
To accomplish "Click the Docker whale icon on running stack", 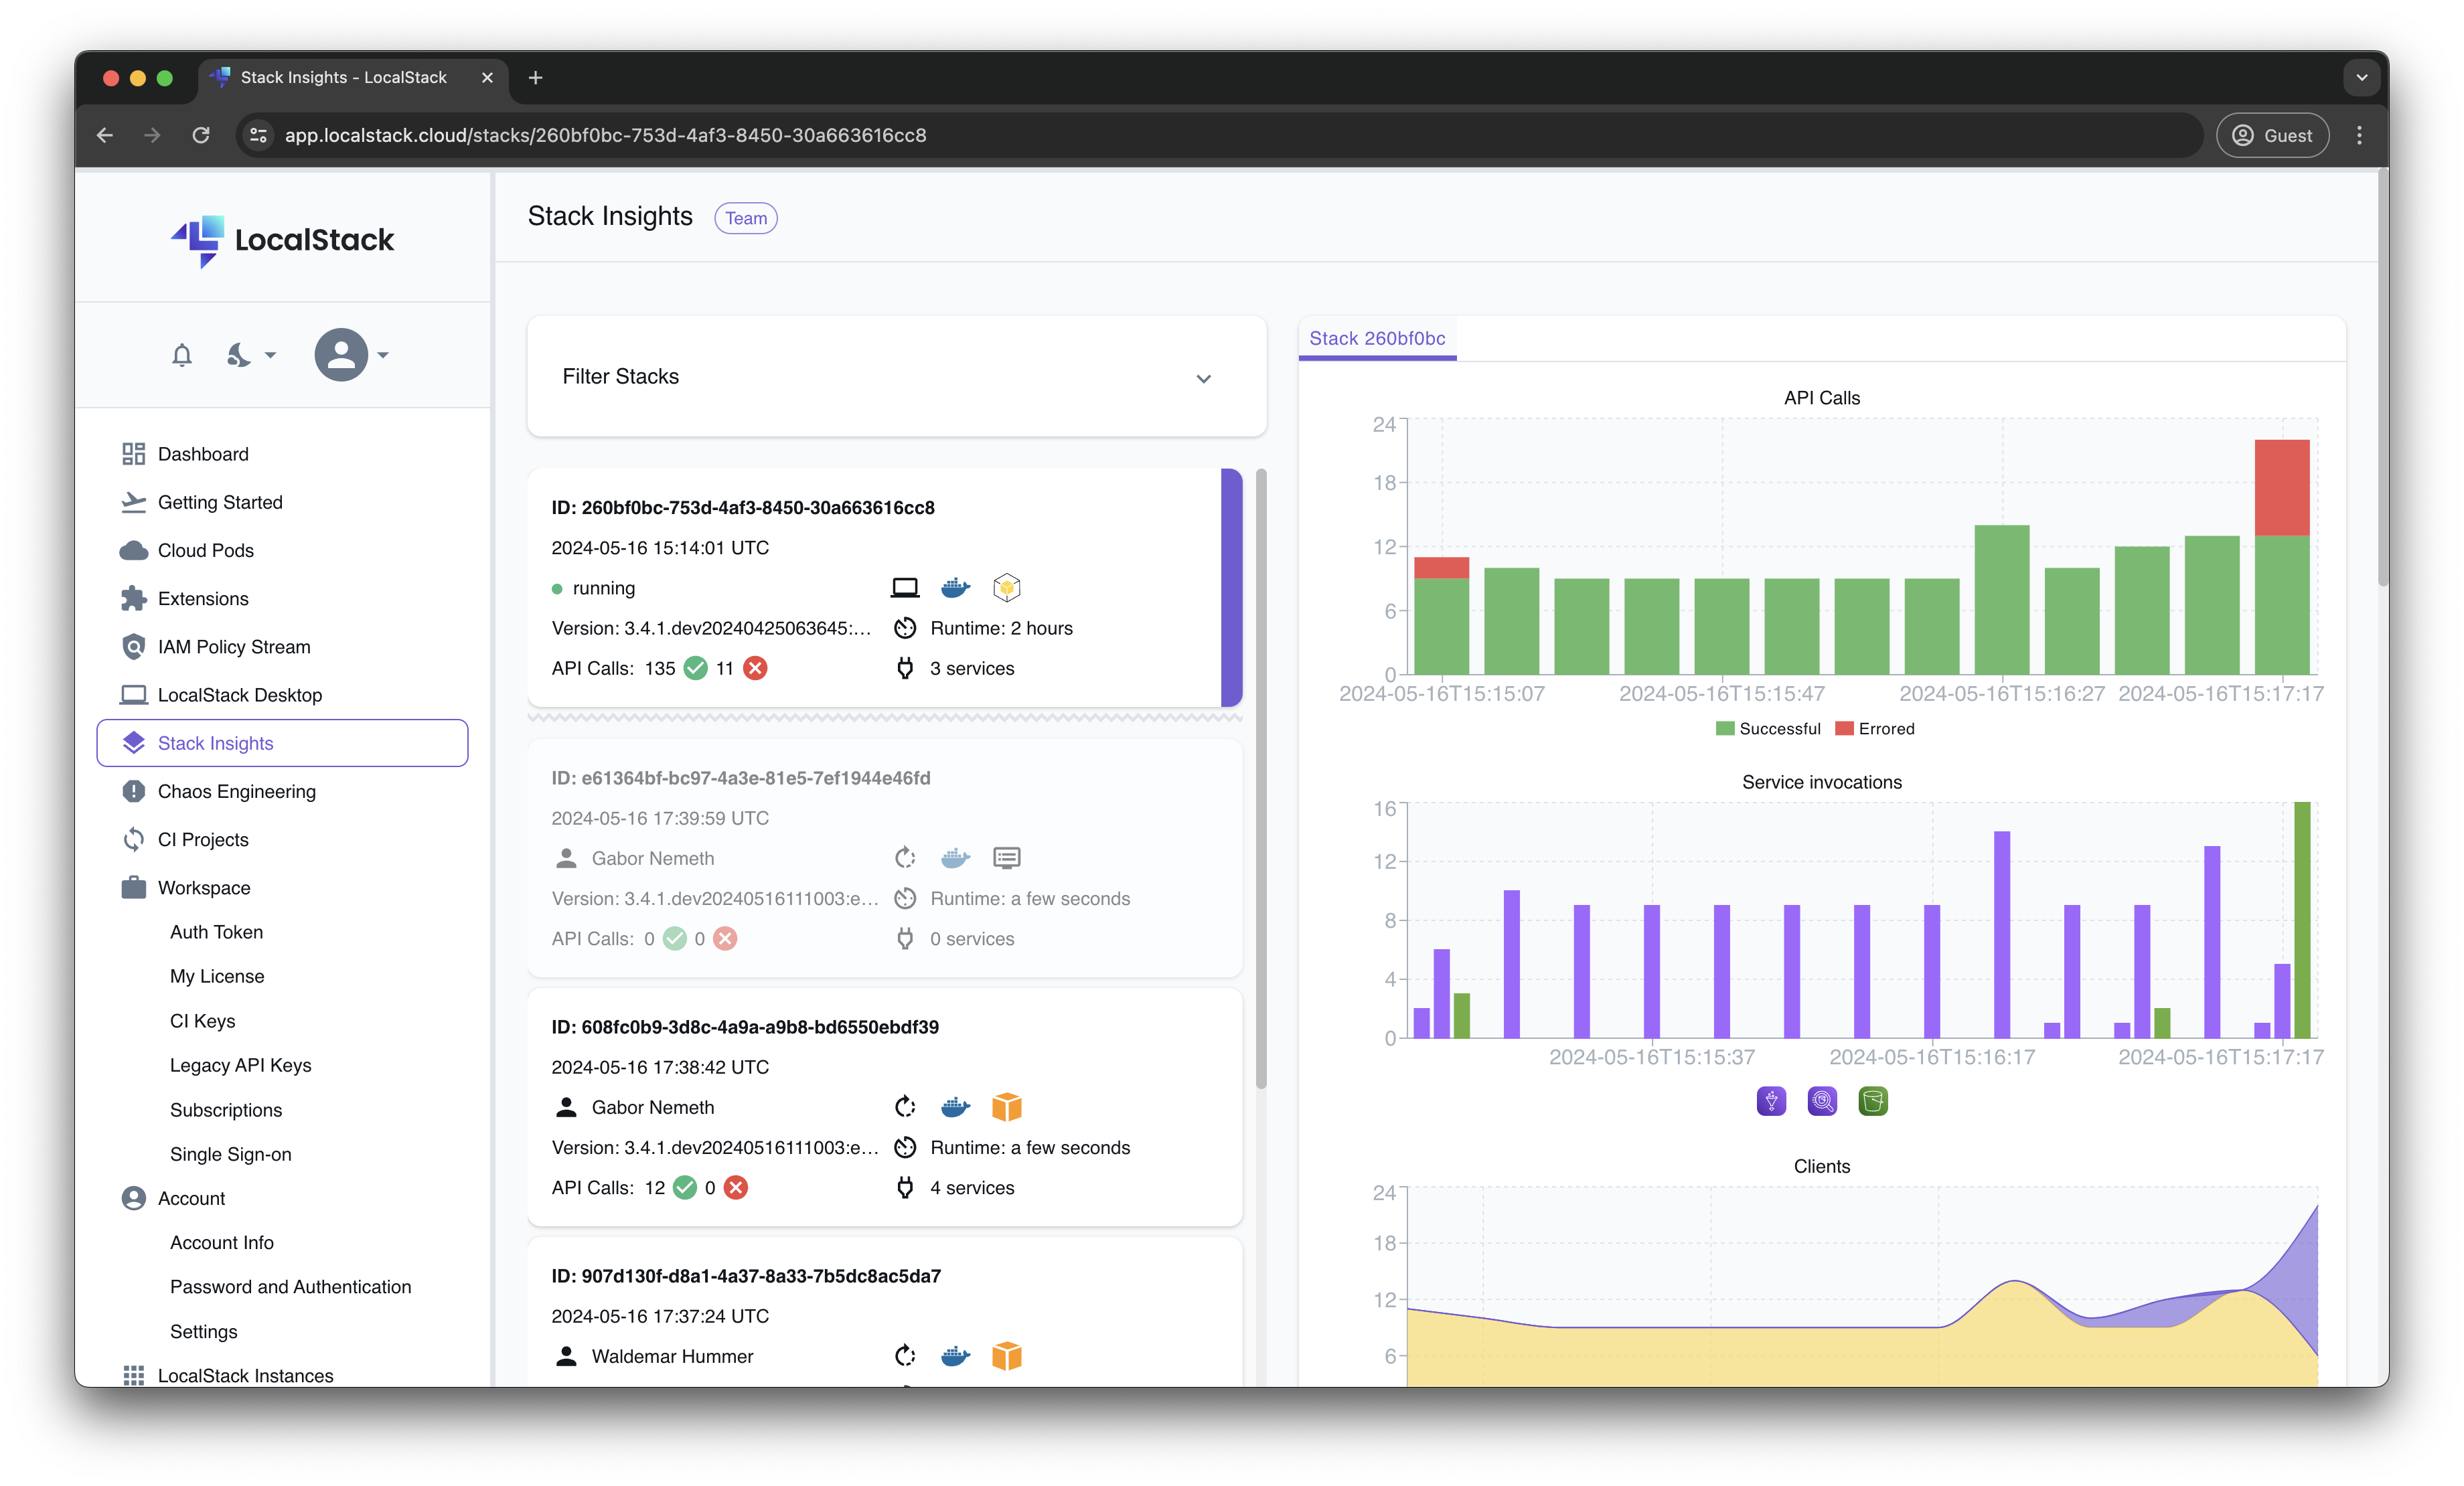I will coord(955,588).
